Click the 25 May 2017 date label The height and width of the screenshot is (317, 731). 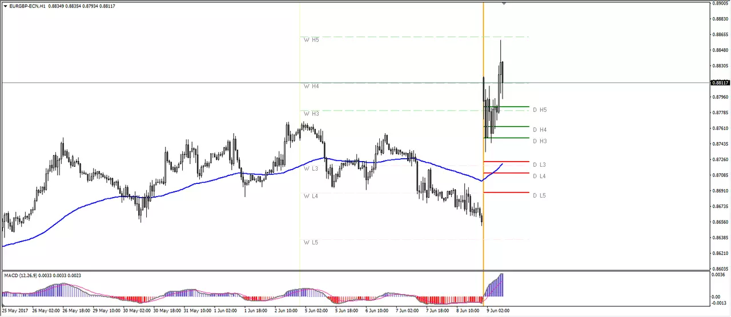pyautogui.click(x=15, y=311)
